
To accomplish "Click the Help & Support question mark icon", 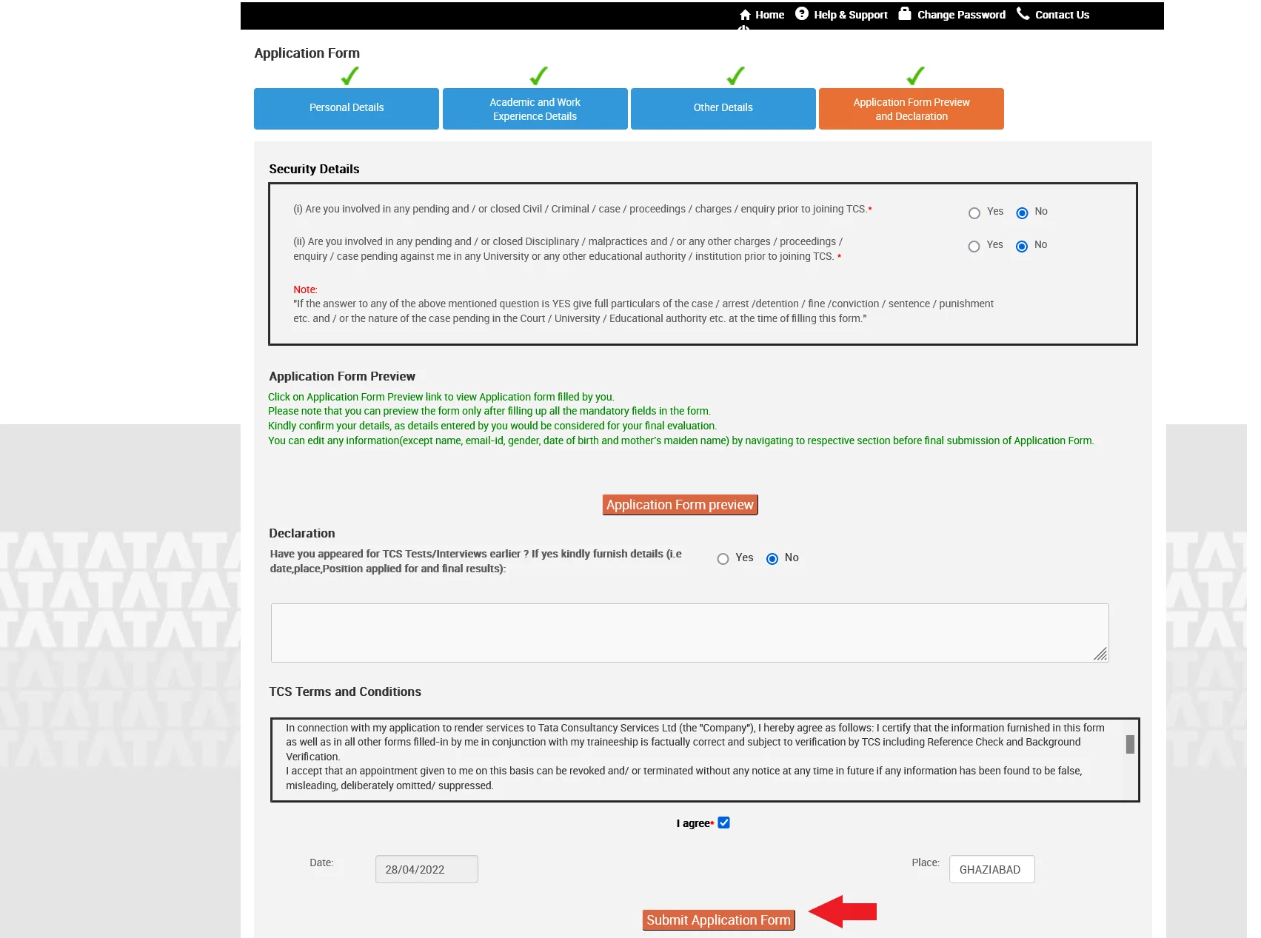I will (x=802, y=14).
